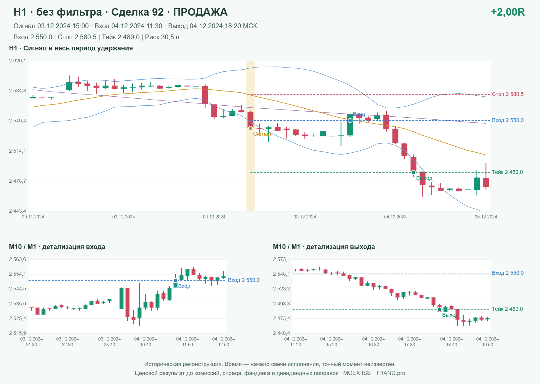
Task: Click the '03.12.2024 21:30' time label
Action: point(31,342)
